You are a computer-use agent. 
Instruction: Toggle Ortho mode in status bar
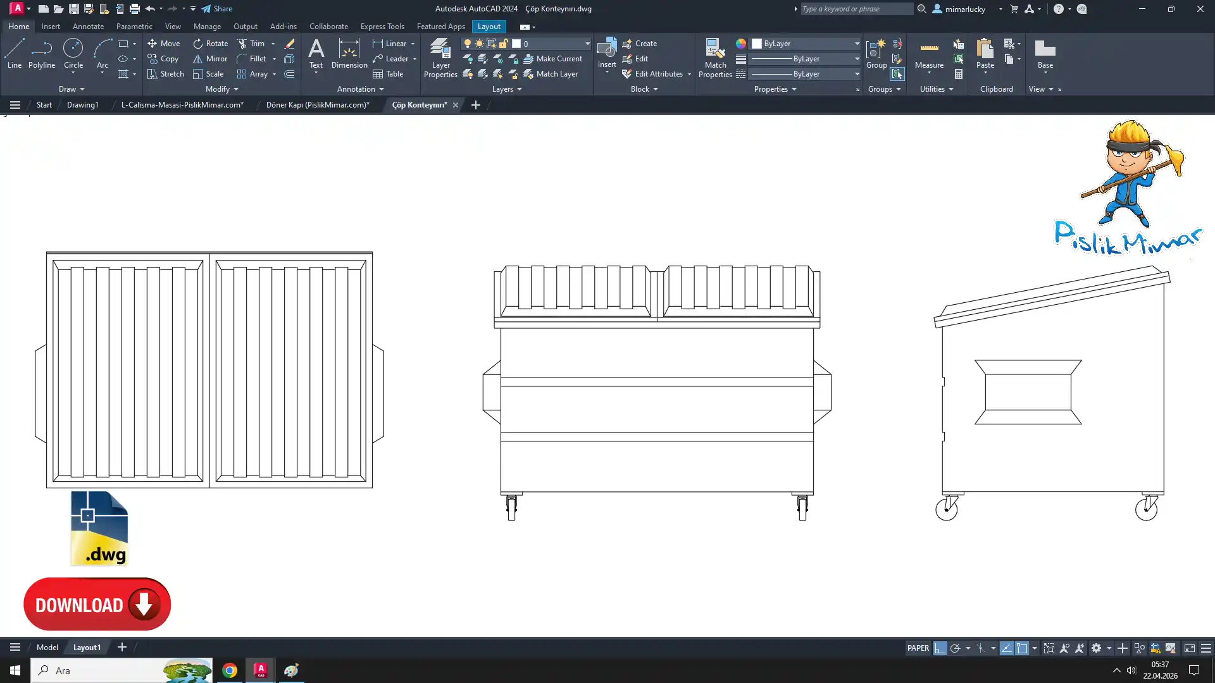pyautogui.click(x=940, y=648)
